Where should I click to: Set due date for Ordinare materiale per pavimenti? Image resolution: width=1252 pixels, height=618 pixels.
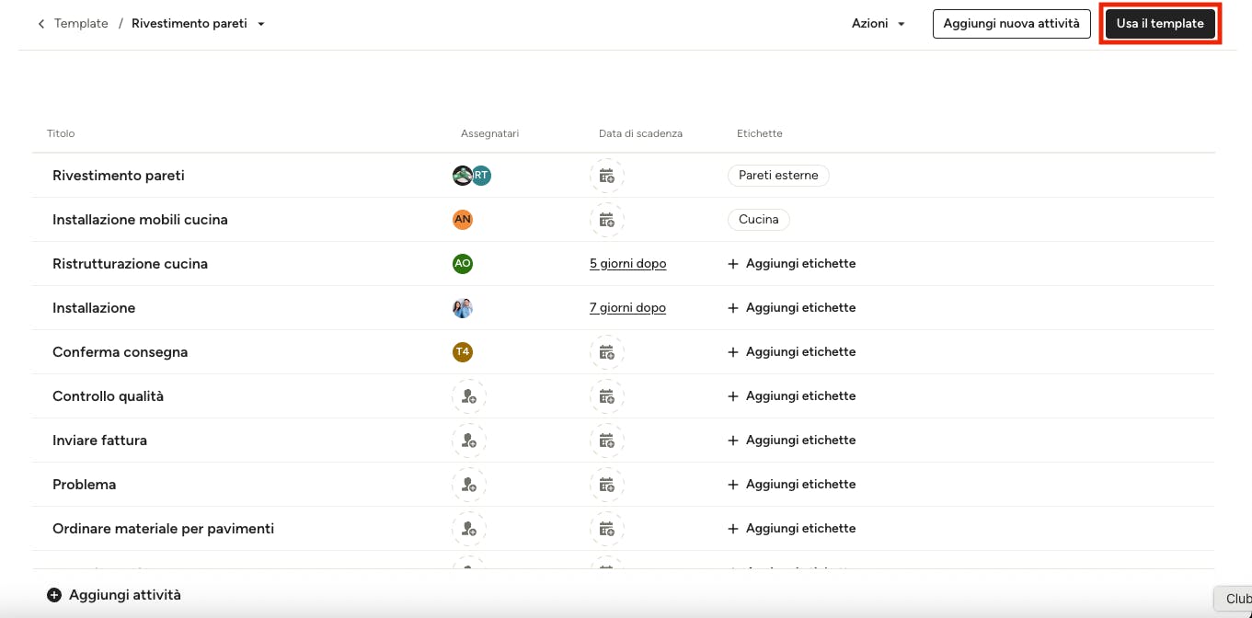pos(607,529)
